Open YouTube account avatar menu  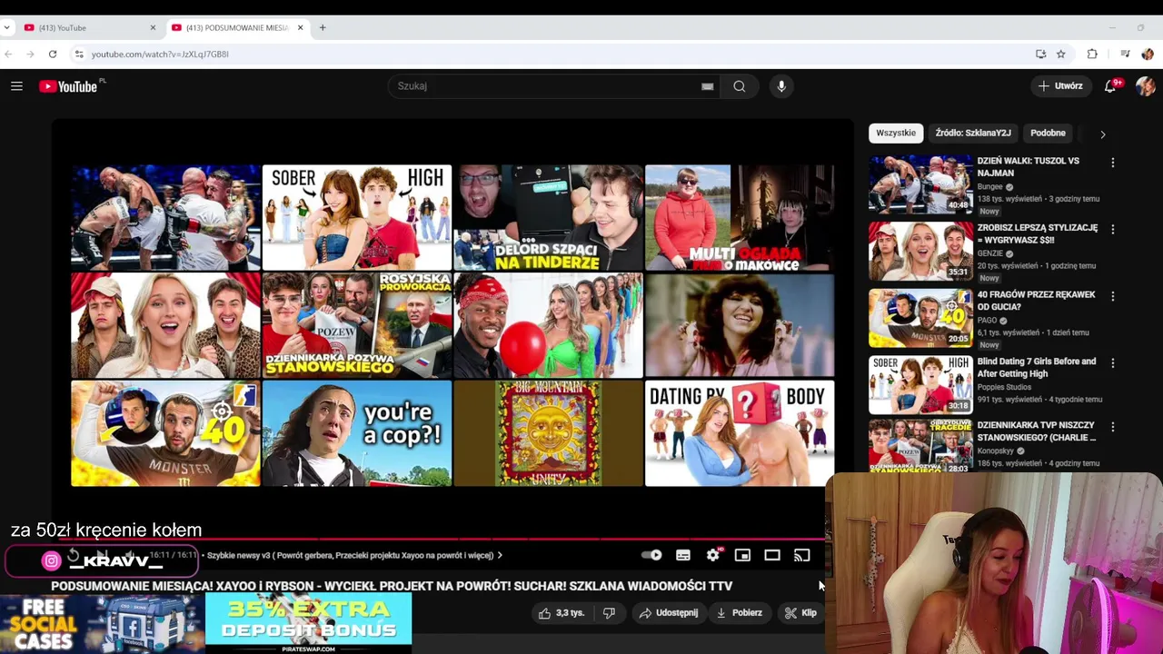[1145, 86]
